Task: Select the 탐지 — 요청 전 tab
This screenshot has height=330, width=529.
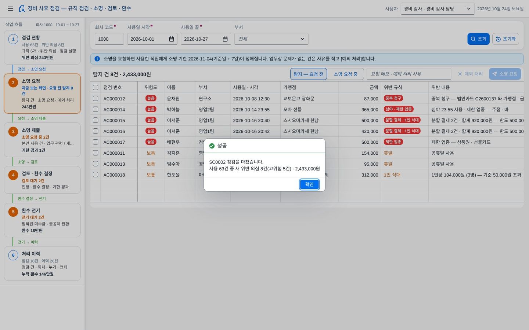Action: (309, 74)
